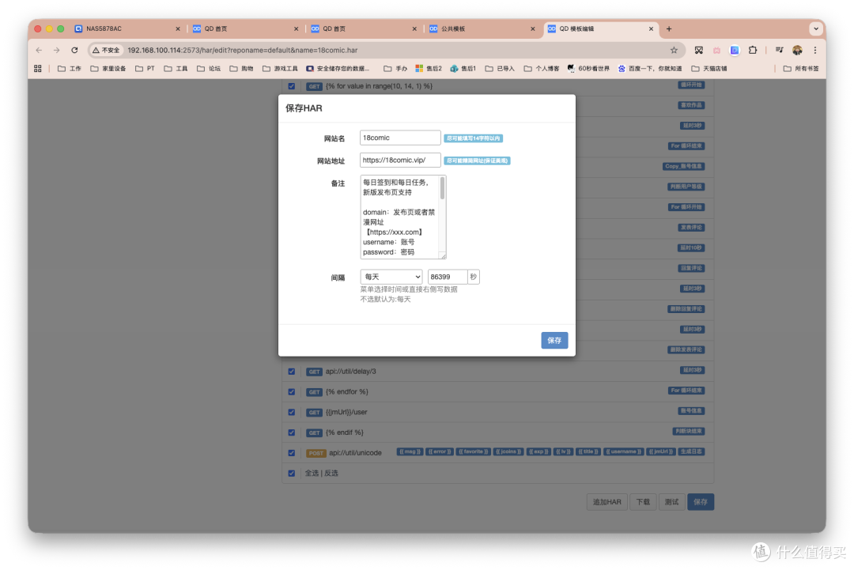This screenshot has width=854, height=570.
Task: Switch to the 公共模板 tab
Action: pos(480,28)
